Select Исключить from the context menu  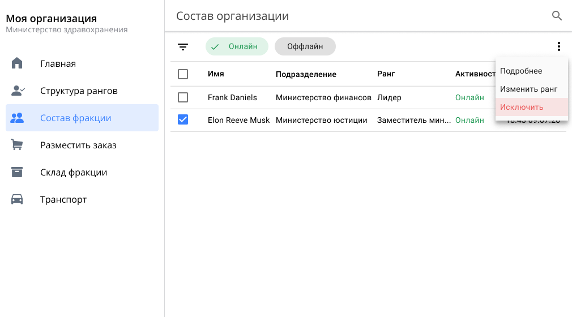tap(522, 107)
